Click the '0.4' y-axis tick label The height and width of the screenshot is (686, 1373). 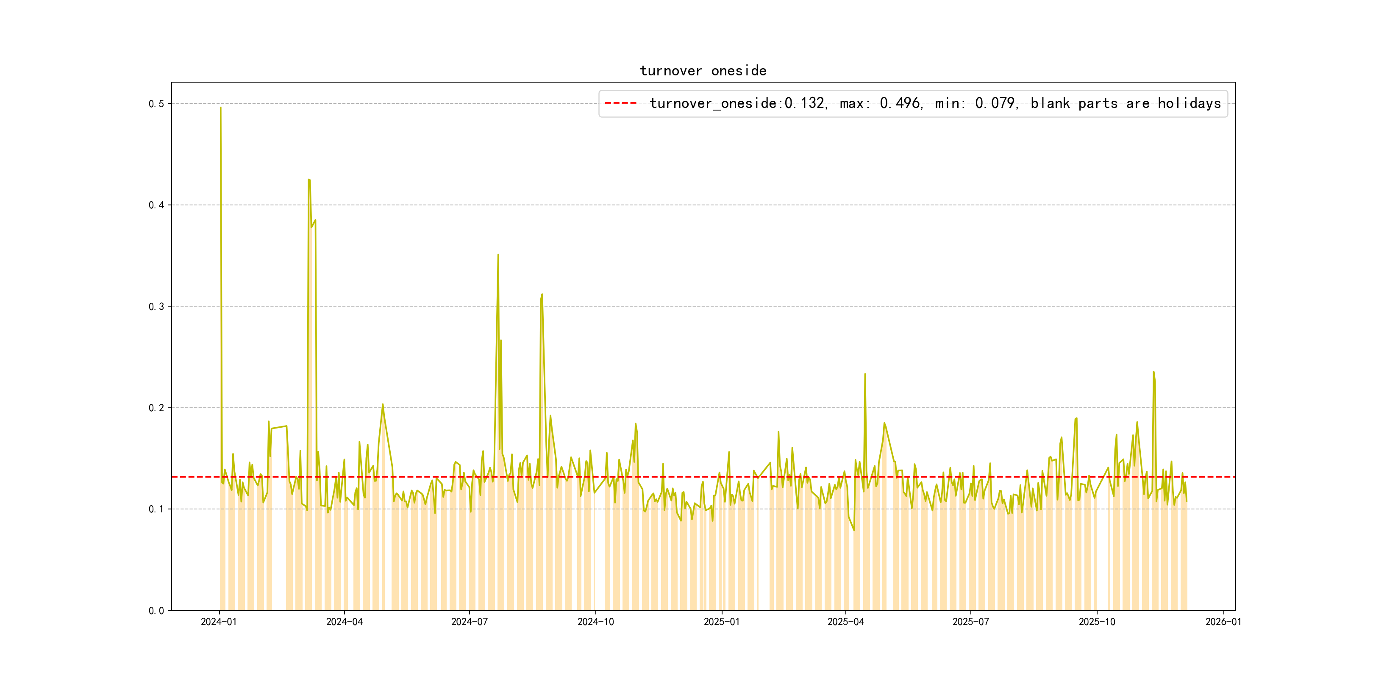156,205
